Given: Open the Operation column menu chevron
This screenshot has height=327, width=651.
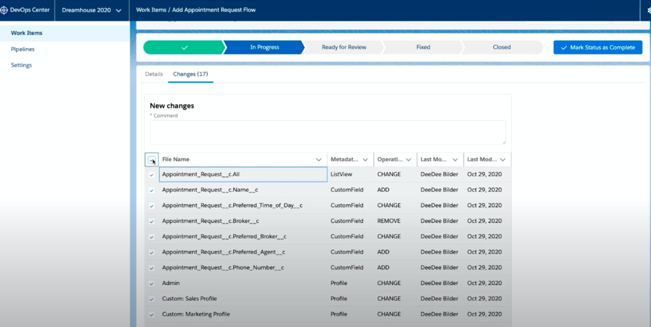Looking at the screenshot, I should click(x=409, y=159).
